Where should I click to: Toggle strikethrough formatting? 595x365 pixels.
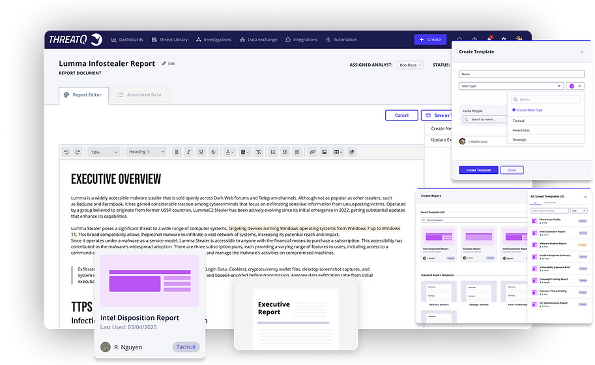[x=213, y=152]
